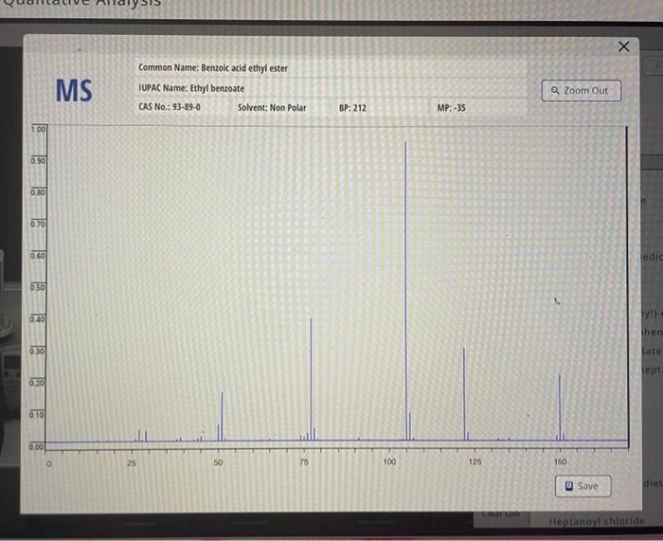Click the magnifier icon in Zoom Out
Viewport: 663px width, 541px height.
click(x=555, y=91)
